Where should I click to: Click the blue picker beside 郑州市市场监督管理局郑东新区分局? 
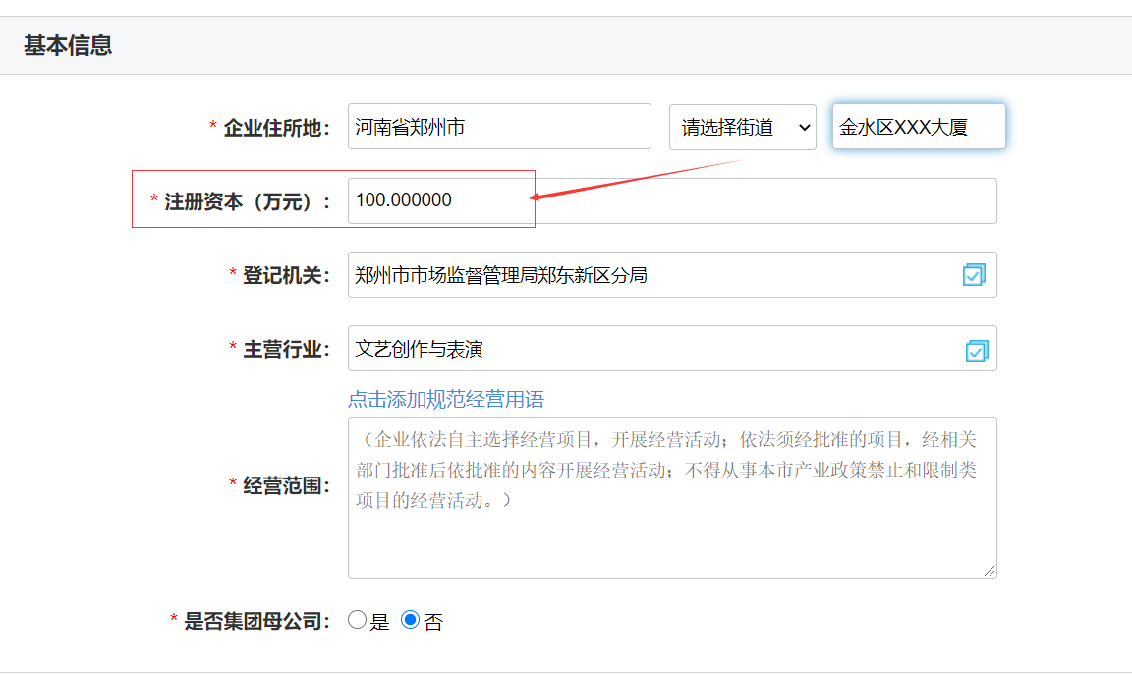974,275
